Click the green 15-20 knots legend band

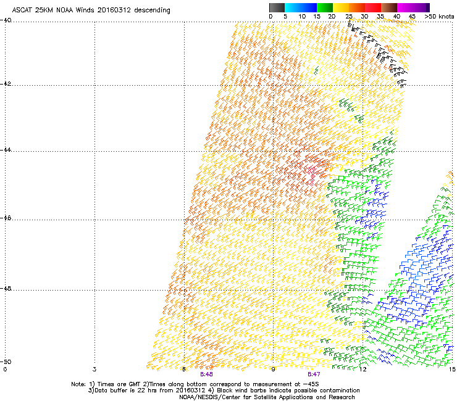point(325,7)
